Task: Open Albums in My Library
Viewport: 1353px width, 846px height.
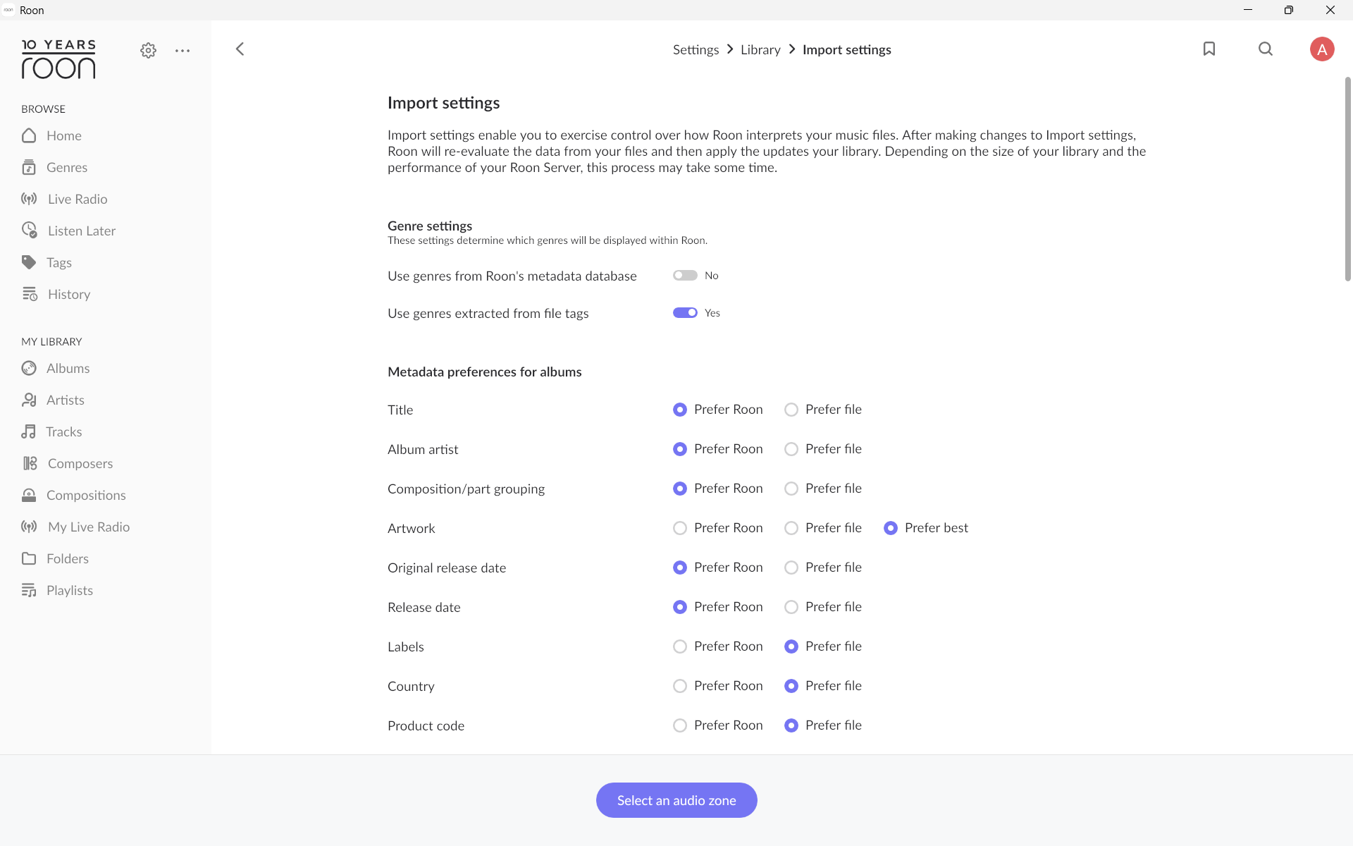Action: 68,368
